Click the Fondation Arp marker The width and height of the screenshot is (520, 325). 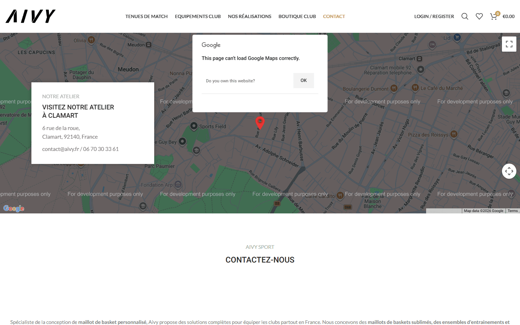click(178, 185)
